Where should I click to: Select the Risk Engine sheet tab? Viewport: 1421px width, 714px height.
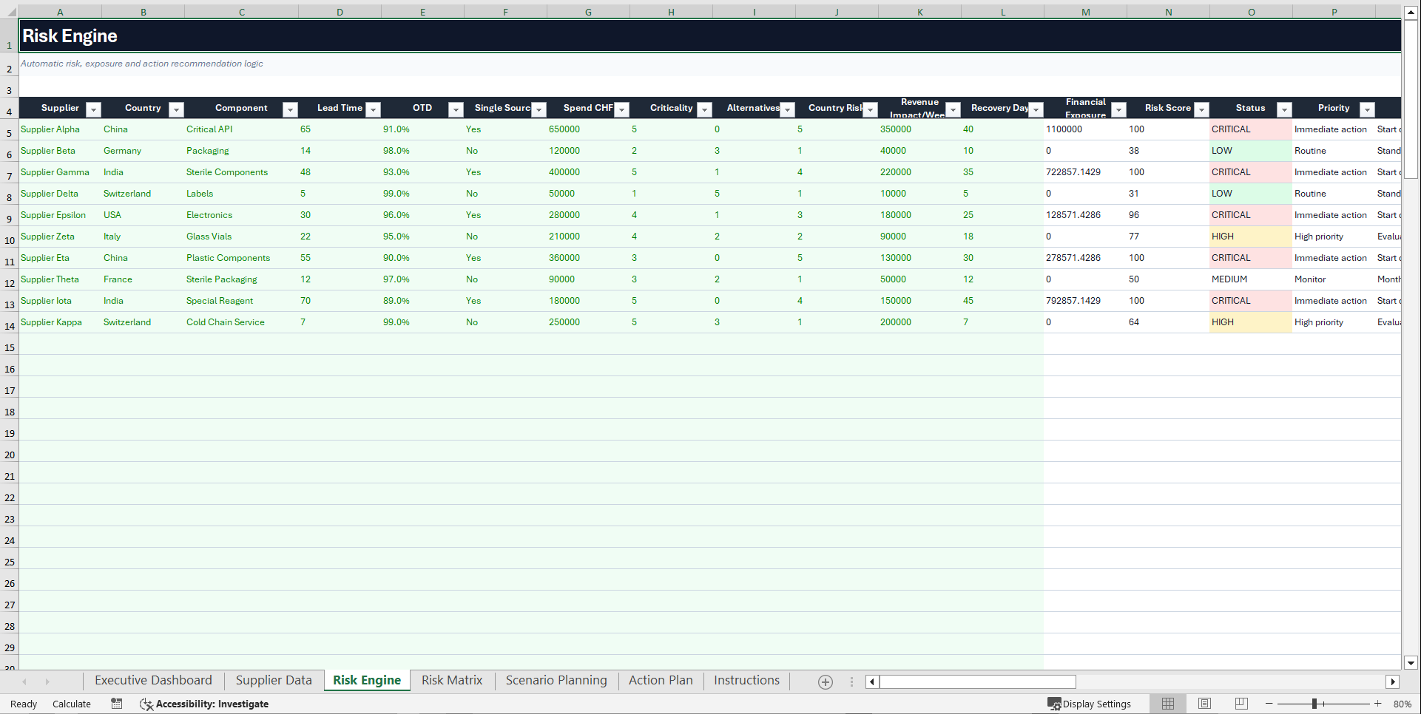367,680
